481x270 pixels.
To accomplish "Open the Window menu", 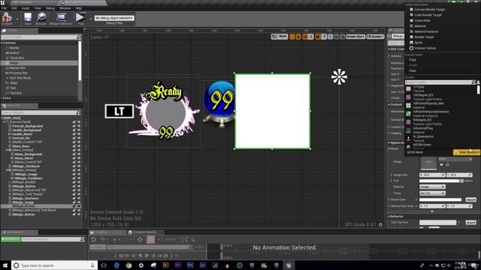I will (65, 8).
